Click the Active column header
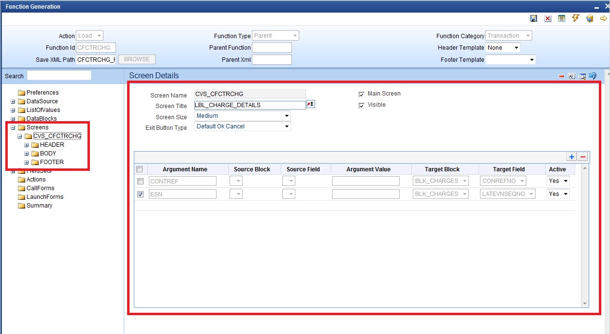The image size is (610, 334). pyautogui.click(x=557, y=169)
